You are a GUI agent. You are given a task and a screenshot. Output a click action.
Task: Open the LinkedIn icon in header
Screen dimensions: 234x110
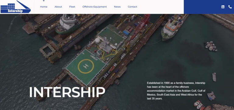pos(223,7)
